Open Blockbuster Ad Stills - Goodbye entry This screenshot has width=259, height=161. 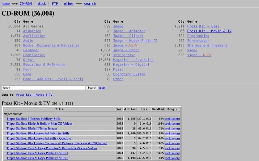click(x=39, y=138)
